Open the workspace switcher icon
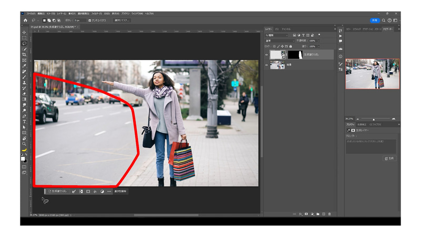Viewport: 421px width, 237px height. pyautogui.click(x=395, y=21)
